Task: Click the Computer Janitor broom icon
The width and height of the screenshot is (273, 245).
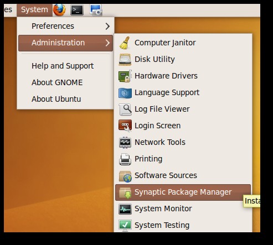Action: (x=125, y=43)
